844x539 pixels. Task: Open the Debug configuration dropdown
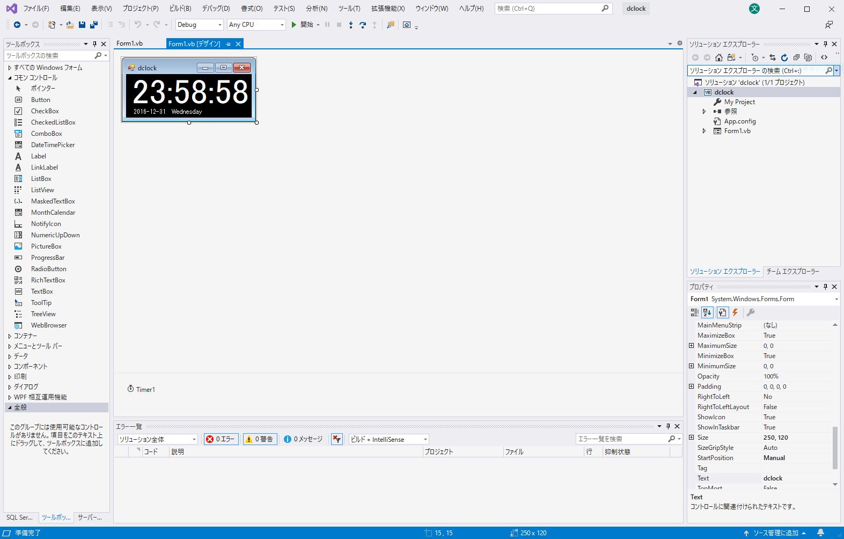point(199,25)
